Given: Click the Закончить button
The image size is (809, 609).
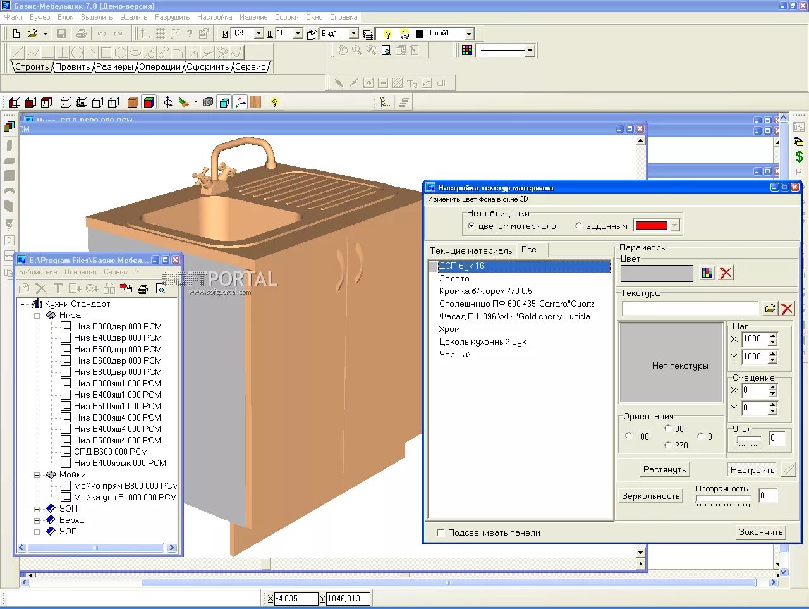Looking at the screenshot, I should pyautogui.click(x=760, y=532).
